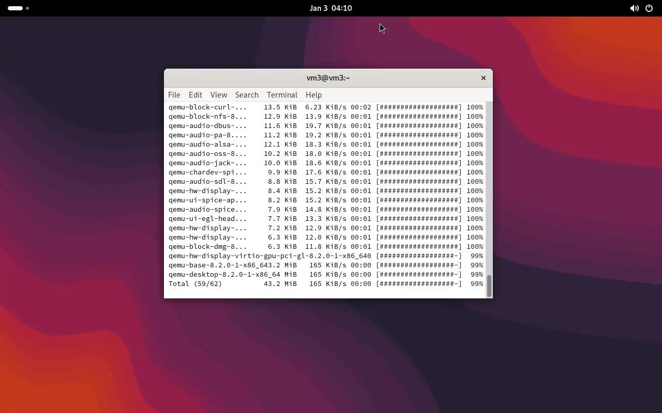Click the terminal vertical scrollbar thumb
The width and height of the screenshot is (662, 413).
click(x=489, y=285)
